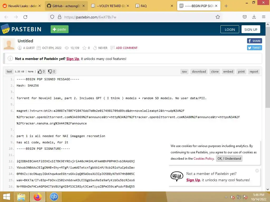Create a new paste

(x=60, y=29)
